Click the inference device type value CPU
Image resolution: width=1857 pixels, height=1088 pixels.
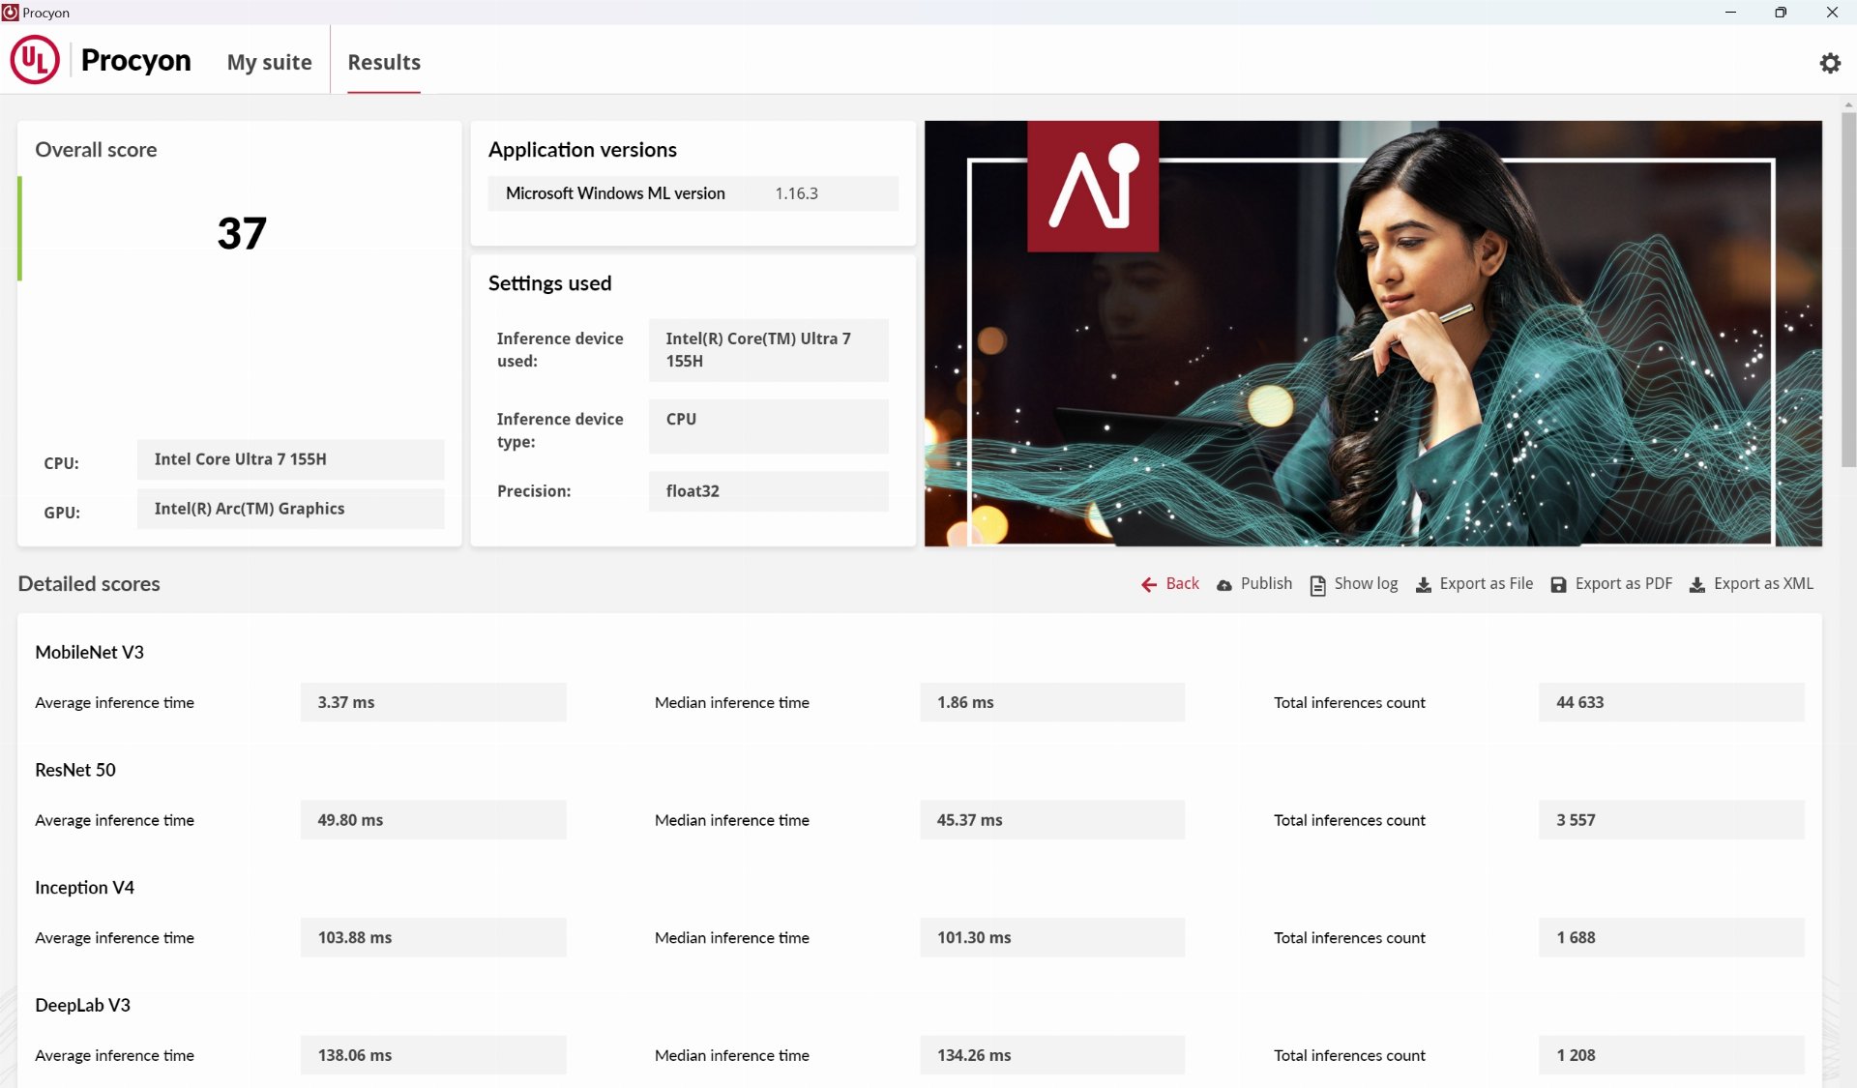tap(768, 426)
